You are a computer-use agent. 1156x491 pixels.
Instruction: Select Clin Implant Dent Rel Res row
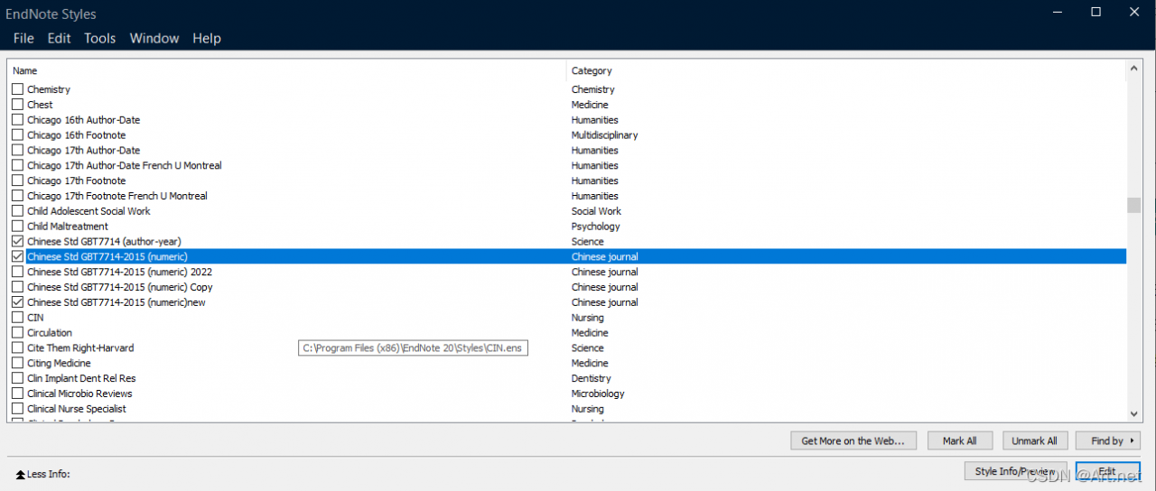pyautogui.click(x=567, y=378)
